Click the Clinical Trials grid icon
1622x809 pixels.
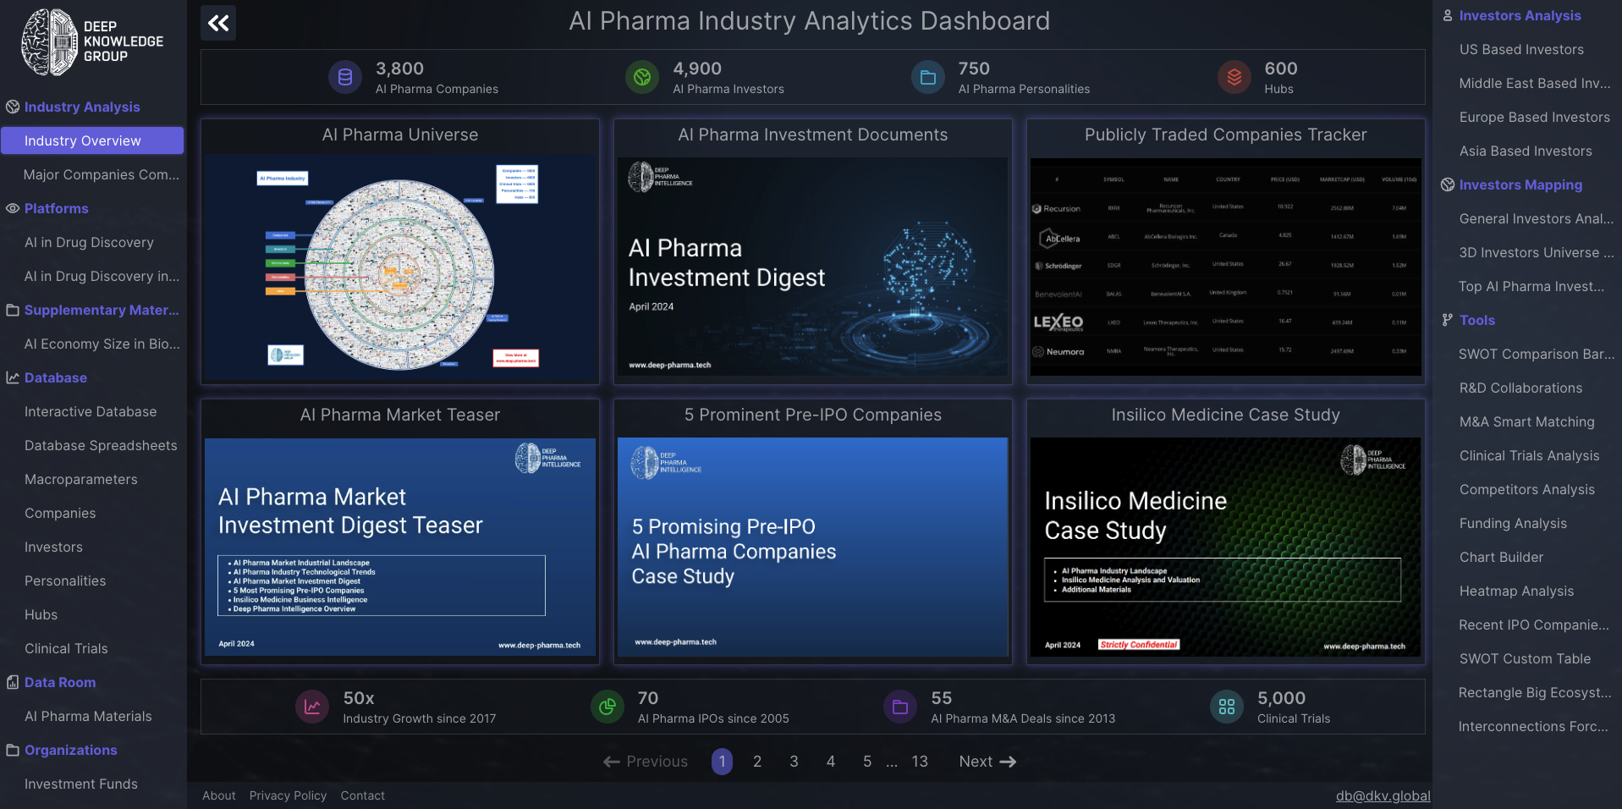pos(1226,707)
